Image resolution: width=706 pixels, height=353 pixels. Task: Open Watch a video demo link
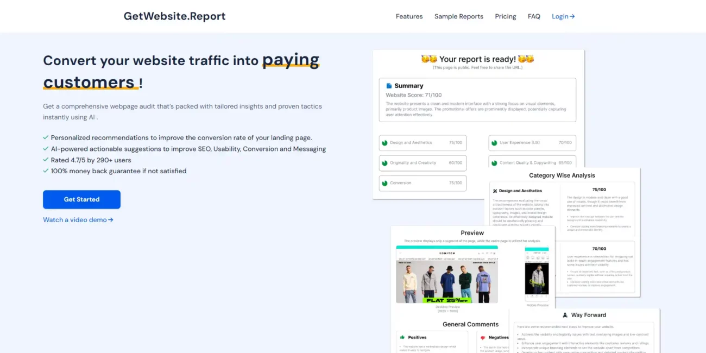(x=78, y=220)
